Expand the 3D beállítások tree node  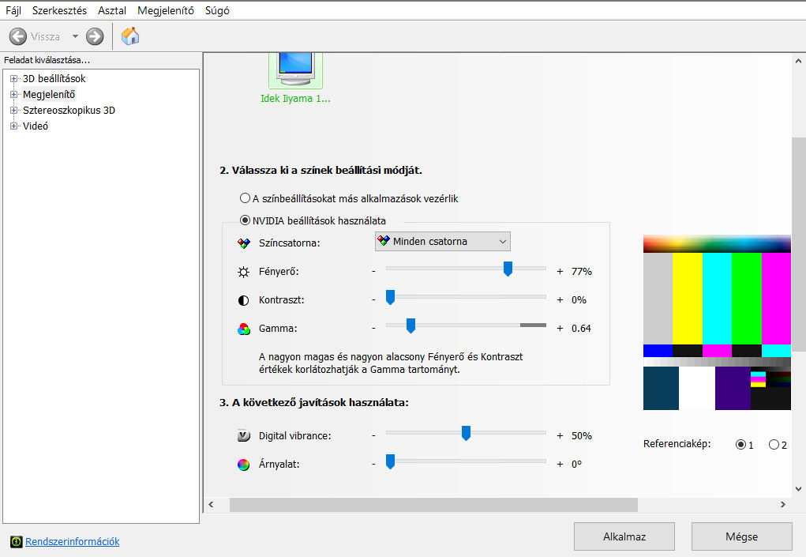14,79
